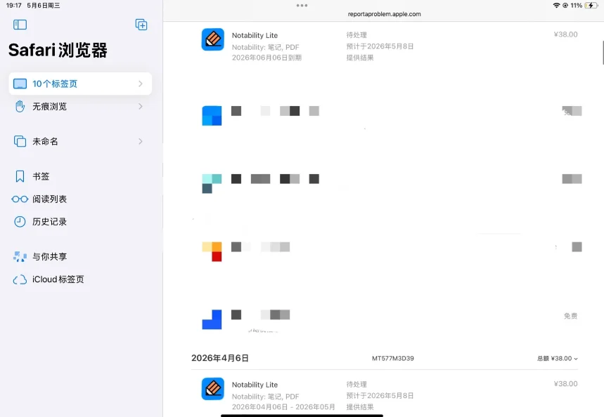Click the cloud icon for iCloud标签页
This screenshot has width=604, height=417.
click(20, 279)
